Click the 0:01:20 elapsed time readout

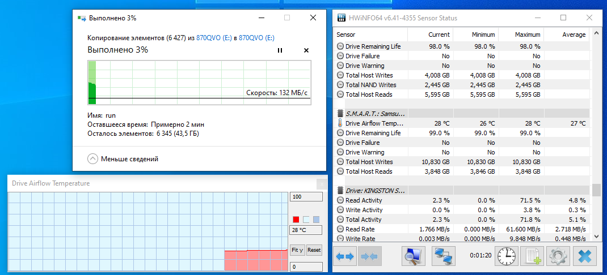pos(480,255)
